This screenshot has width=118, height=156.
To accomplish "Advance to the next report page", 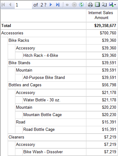I will click(x=51, y=5).
